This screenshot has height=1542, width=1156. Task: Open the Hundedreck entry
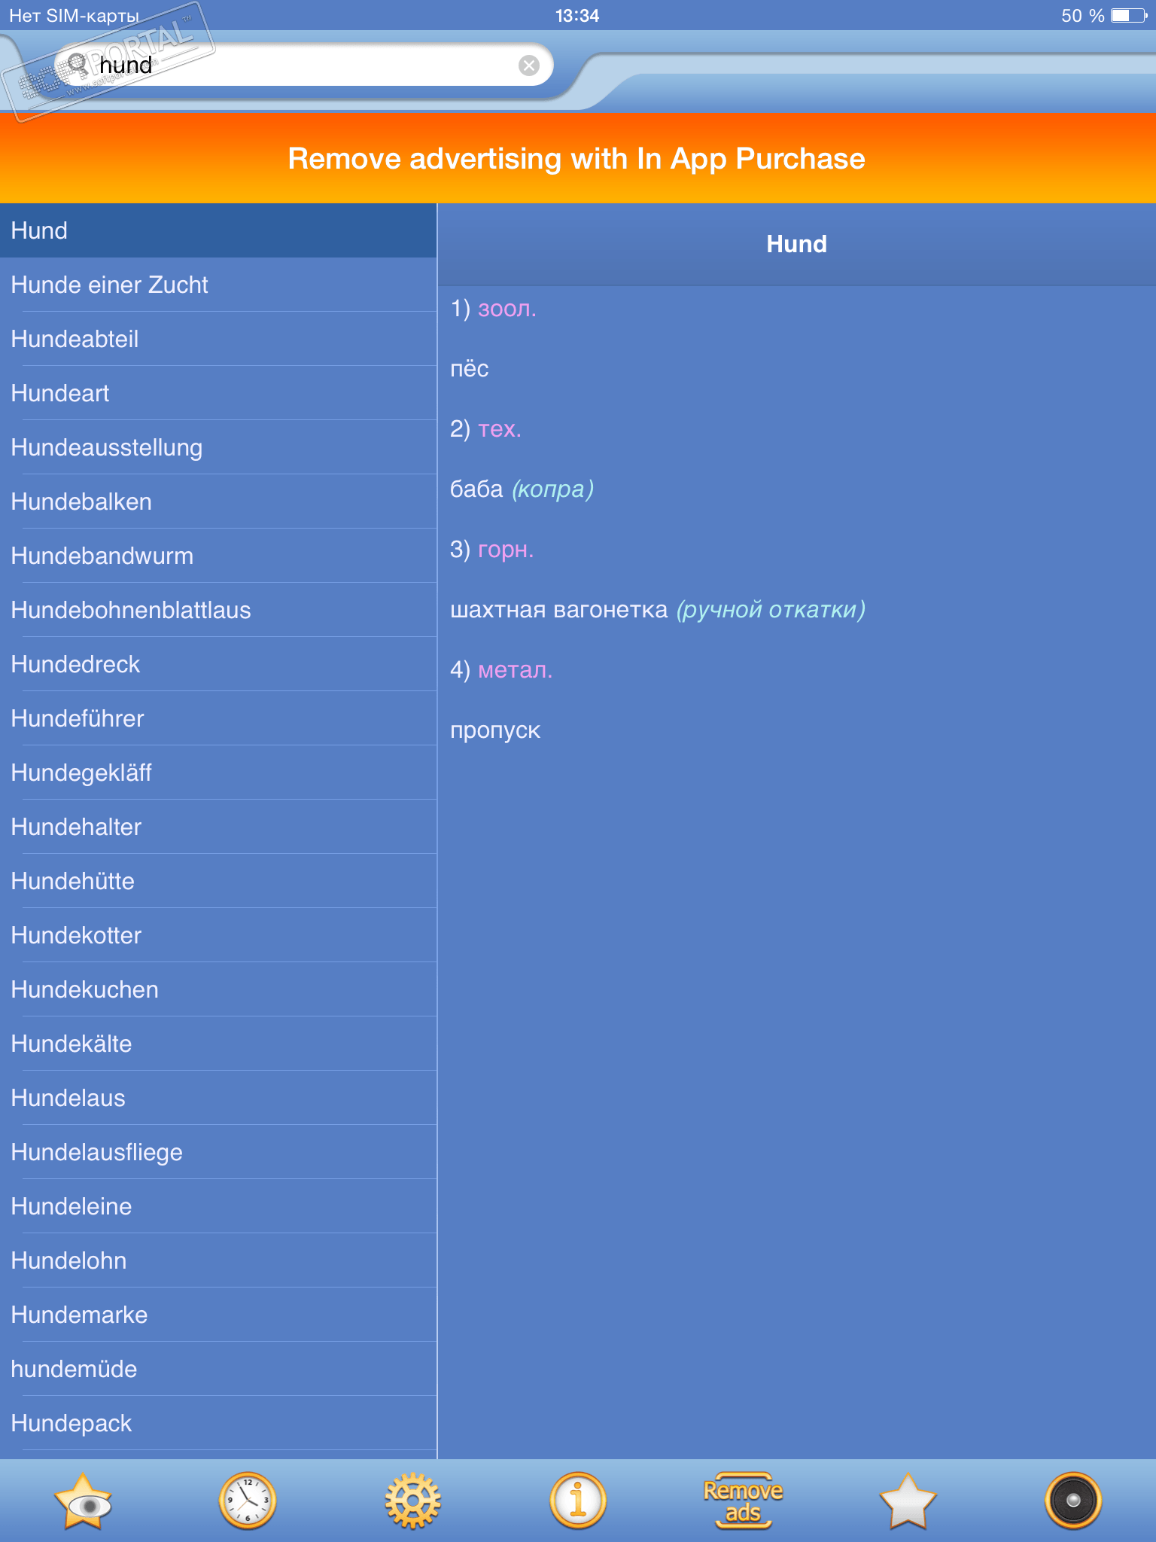218,664
